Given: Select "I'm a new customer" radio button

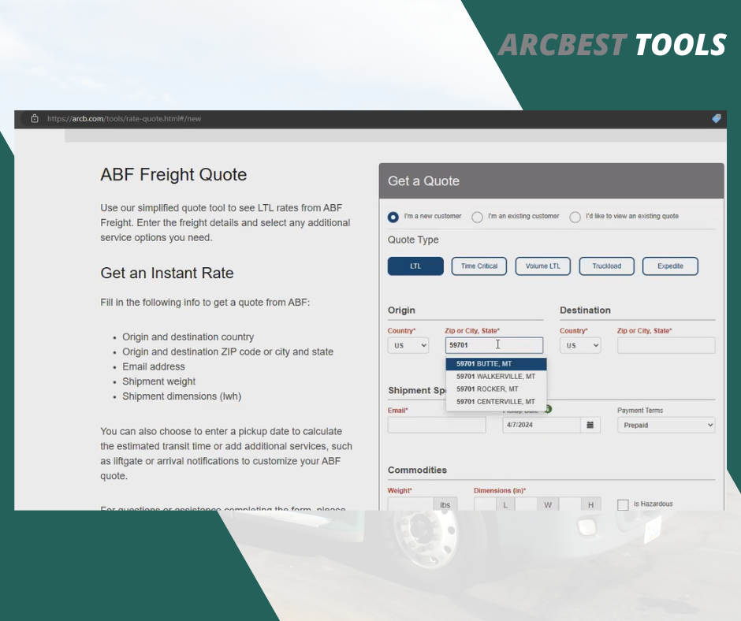Looking at the screenshot, I should tap(393, 217).
